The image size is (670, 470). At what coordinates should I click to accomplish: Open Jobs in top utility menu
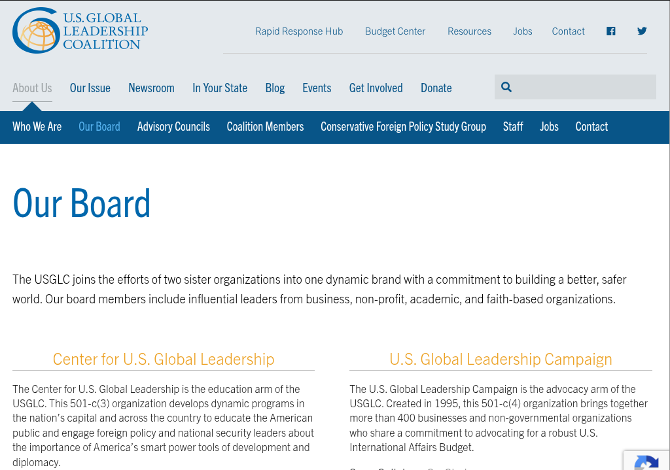click(x=523, y=31)
